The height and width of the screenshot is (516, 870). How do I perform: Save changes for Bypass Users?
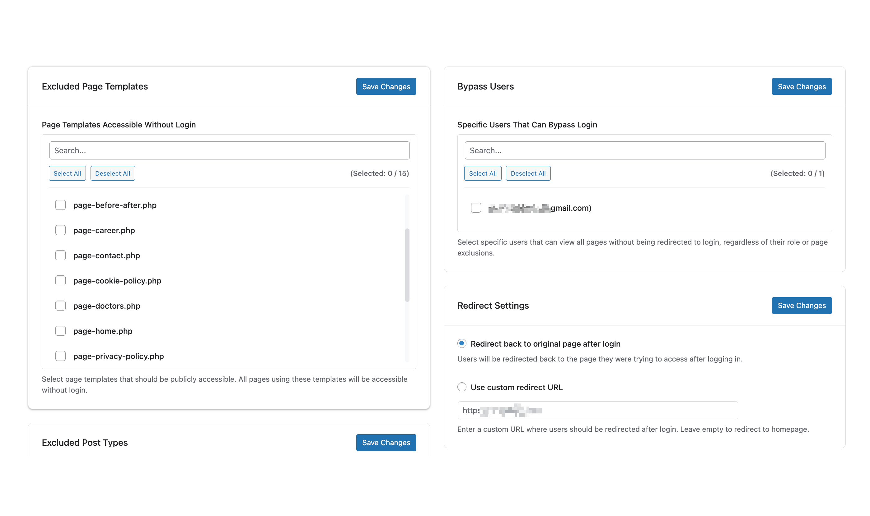pos(802,87)
